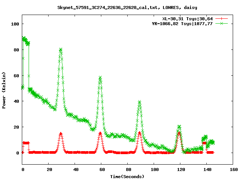
Task: Click the y-axis tick label 20
Action: [16, 127]
